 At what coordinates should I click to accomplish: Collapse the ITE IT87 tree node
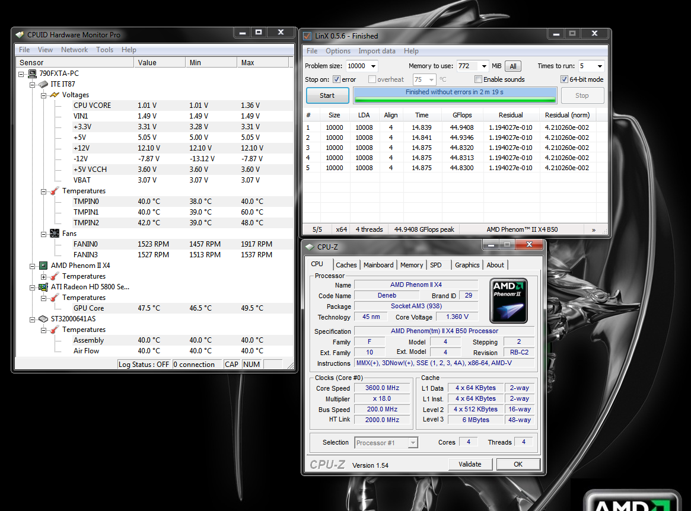tap(32, 85)
